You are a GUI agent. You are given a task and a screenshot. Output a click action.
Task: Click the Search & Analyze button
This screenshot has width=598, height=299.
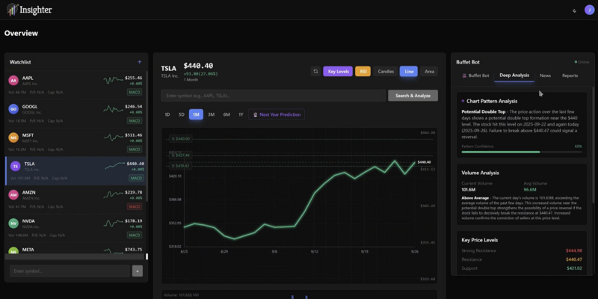click(413, 96)
